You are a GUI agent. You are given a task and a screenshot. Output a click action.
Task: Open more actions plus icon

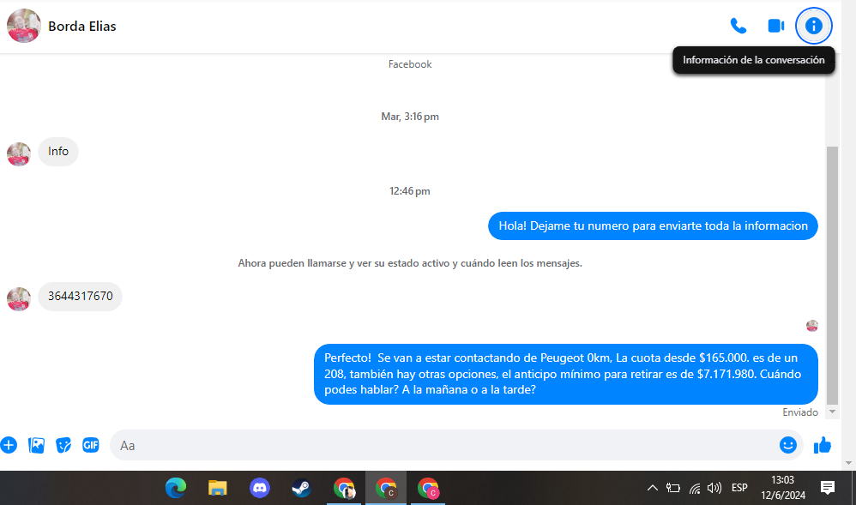(9, 445)
